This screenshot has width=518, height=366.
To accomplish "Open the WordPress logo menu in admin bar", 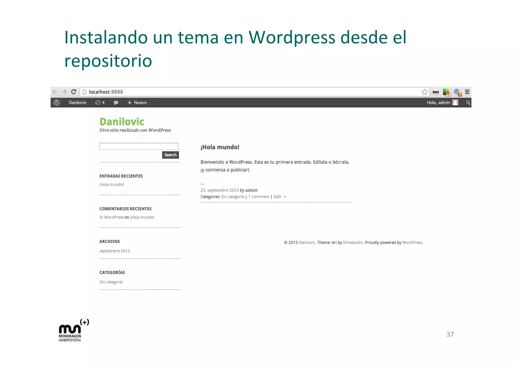I will point(57,103).
